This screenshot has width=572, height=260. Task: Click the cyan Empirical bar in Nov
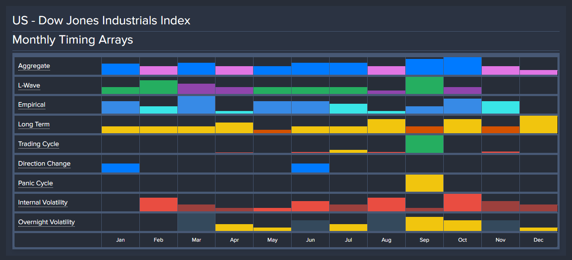point(501,108)
